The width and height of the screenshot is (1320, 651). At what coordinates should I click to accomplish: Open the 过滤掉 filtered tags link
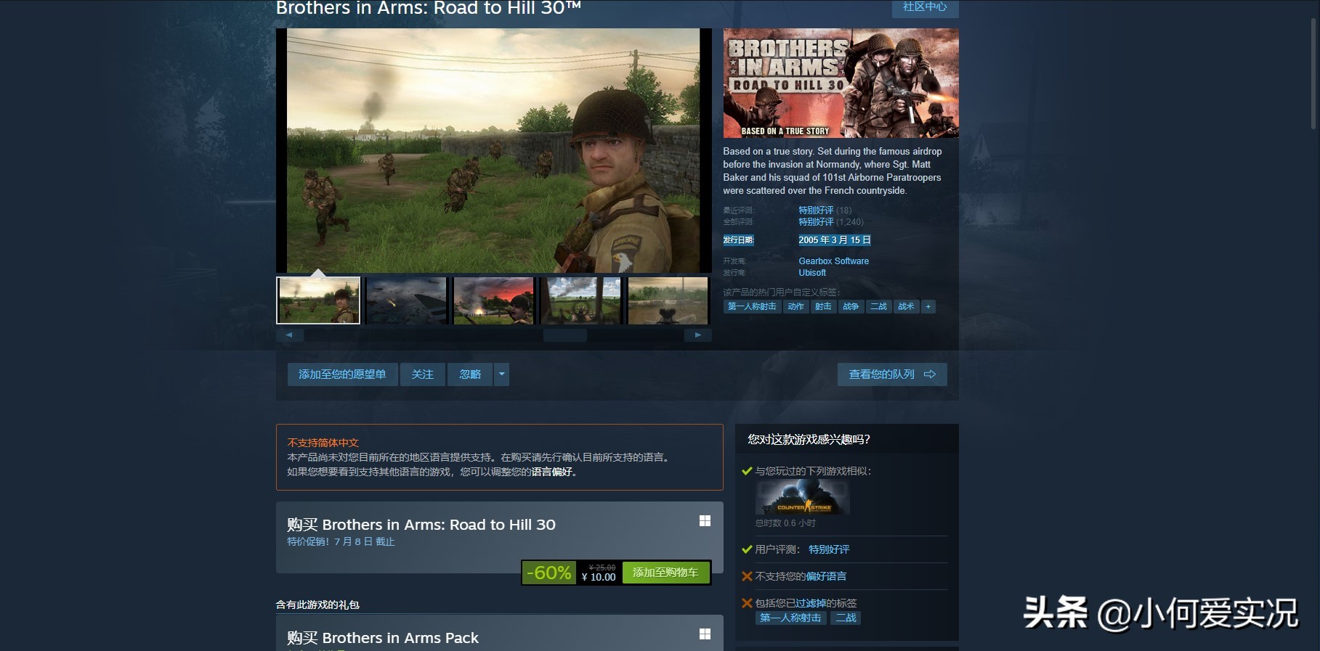[x=811, y=604]
